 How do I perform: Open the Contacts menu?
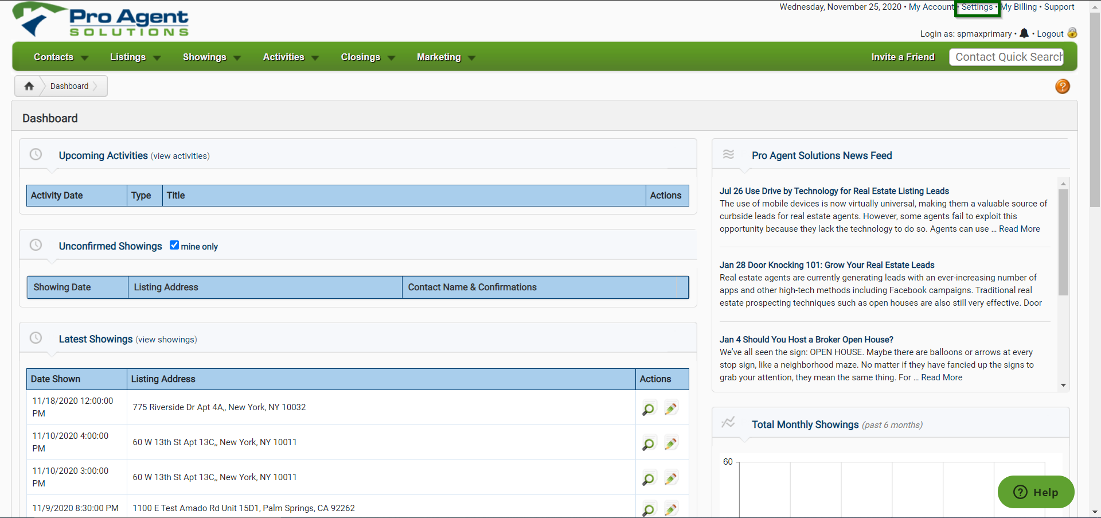[53, 57]
